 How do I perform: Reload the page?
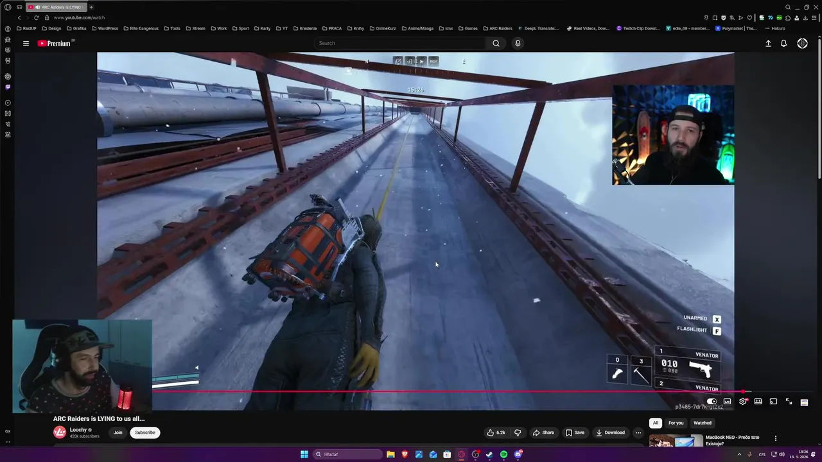tap(36, 18)
